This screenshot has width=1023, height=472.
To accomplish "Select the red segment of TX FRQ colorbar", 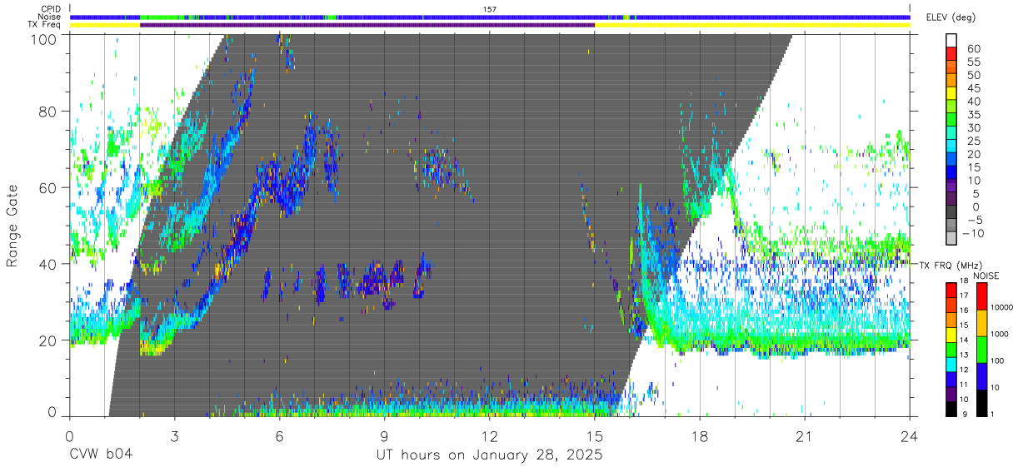I will click(x=951, y=290).
